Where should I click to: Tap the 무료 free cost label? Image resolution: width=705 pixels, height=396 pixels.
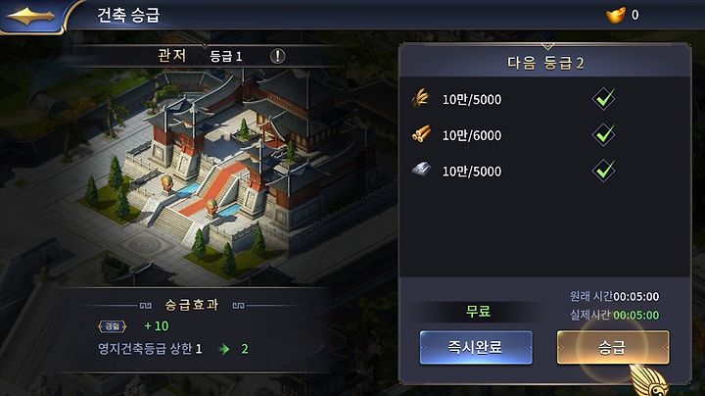point(478,311)
